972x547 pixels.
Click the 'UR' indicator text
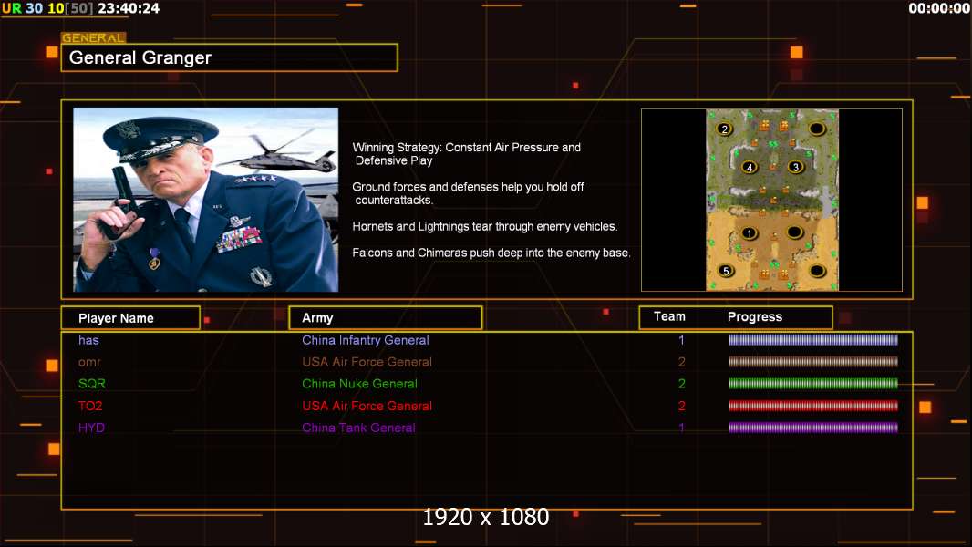click(x=11, y=8)
